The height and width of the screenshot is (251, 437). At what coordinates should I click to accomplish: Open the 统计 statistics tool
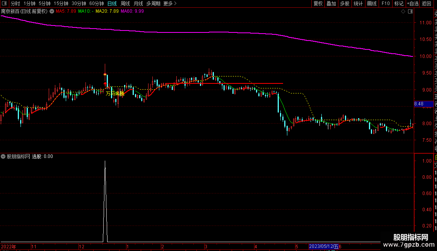[358, 3]
